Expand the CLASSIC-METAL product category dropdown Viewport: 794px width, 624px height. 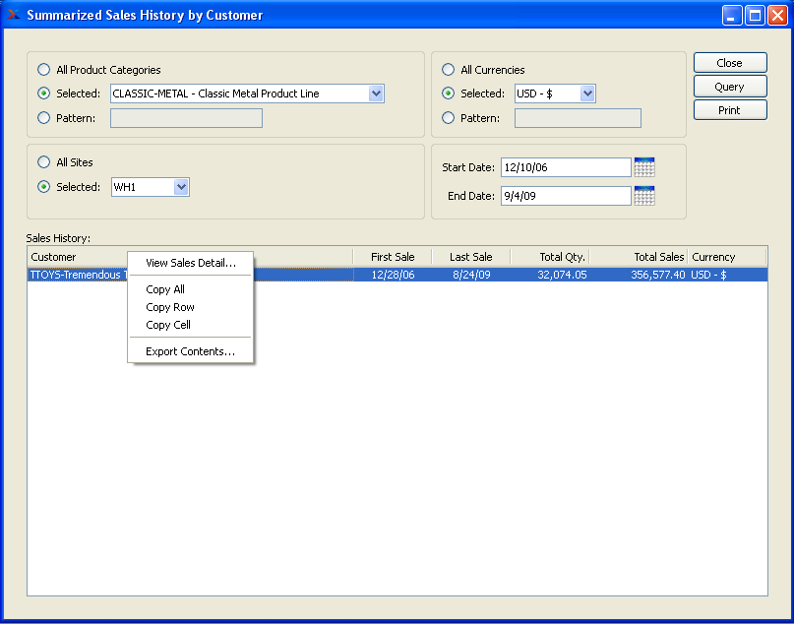(376, 94)
